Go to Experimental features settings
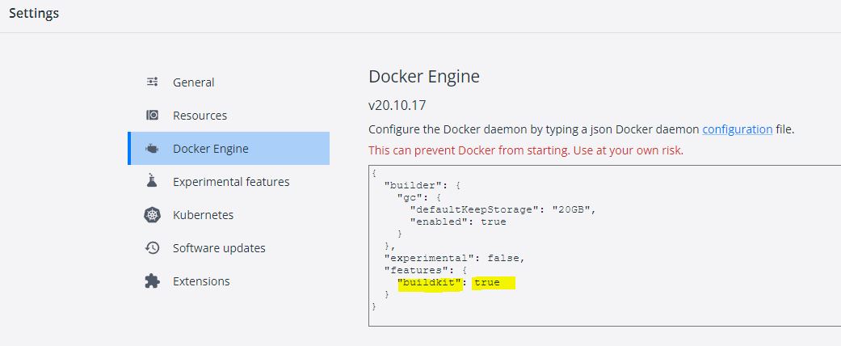Image resolution: width=841 pixels, height=346 pixels. 229,182
